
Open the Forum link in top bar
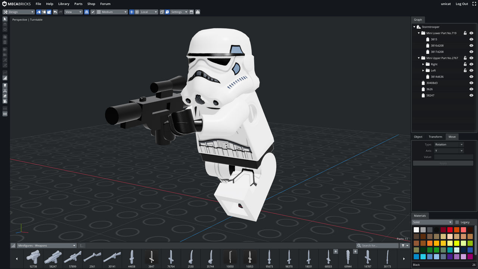click(x=105, y=4)
